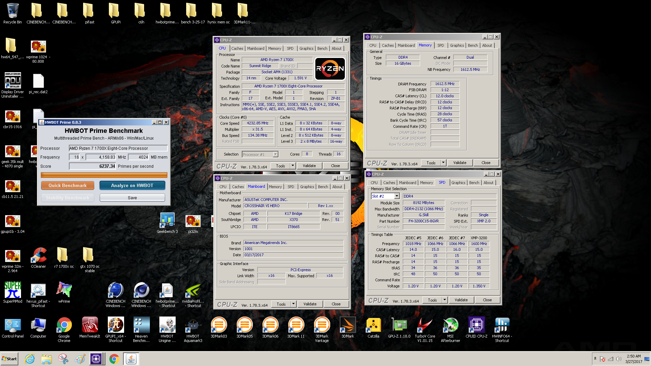Click Validate in the CPU tab window

point(309,166)
